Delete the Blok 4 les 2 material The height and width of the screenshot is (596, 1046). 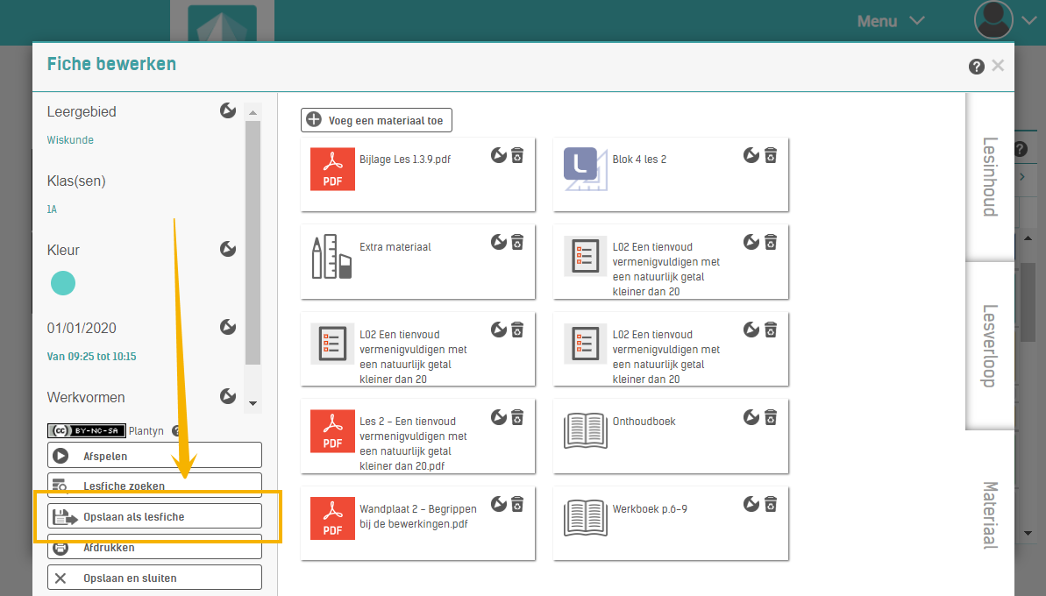[x=771, y=155]
